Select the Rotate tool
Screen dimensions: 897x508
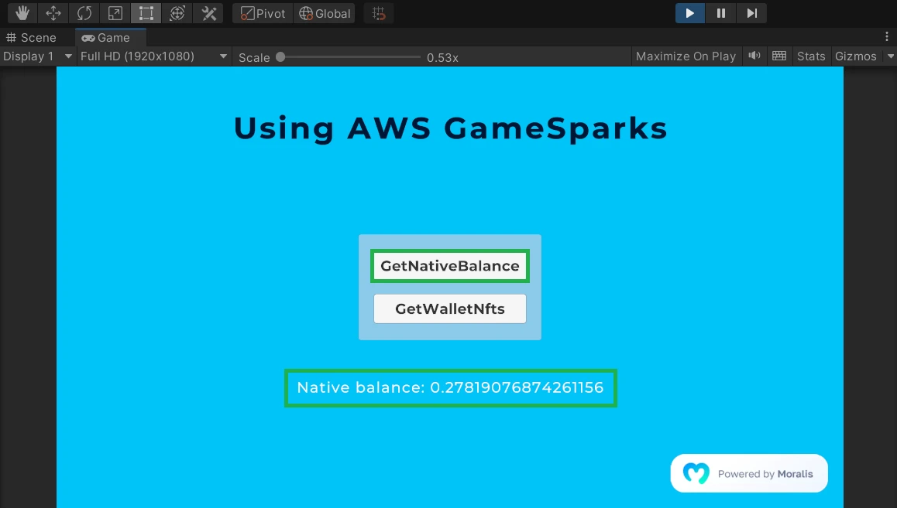[x=84, y=13]
